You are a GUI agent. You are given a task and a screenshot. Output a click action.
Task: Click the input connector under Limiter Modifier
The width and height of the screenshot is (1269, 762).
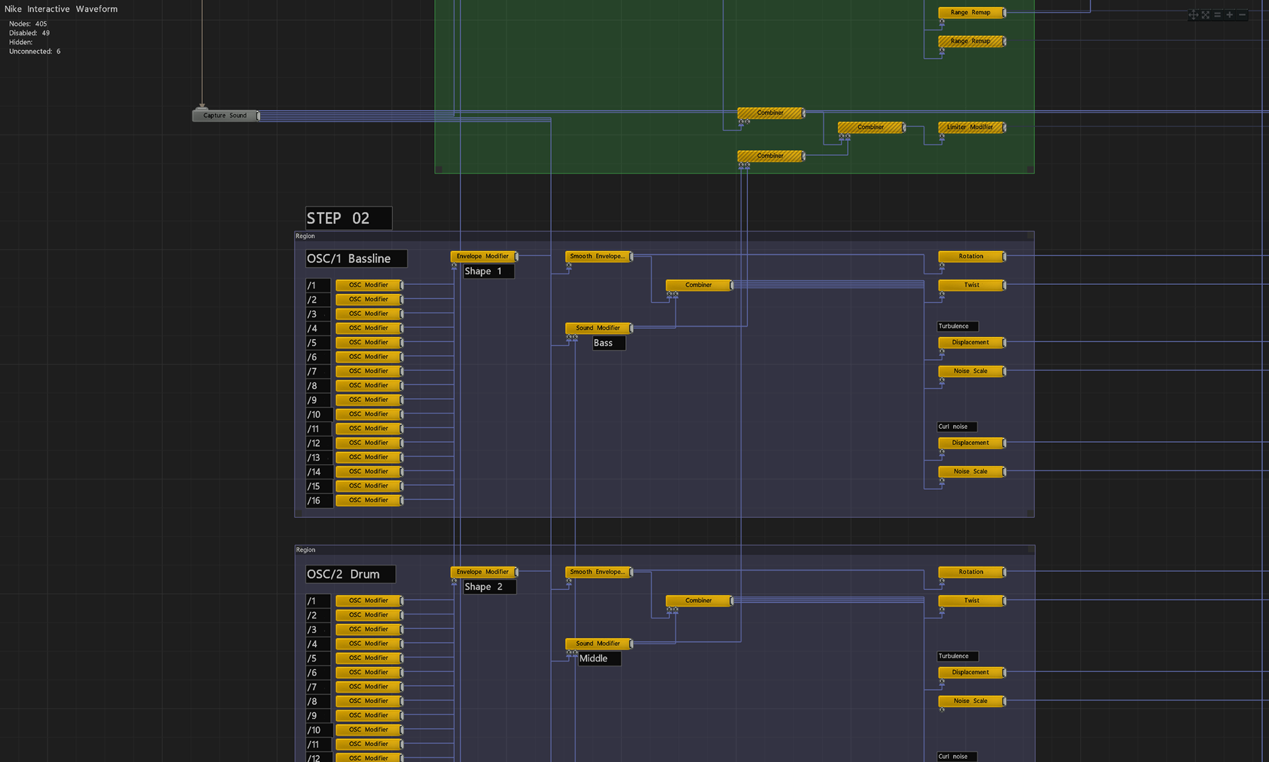pos(942,137)
